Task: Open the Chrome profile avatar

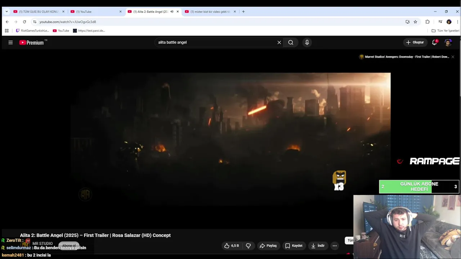Action: pyautogui.click(x=449, y=22)
